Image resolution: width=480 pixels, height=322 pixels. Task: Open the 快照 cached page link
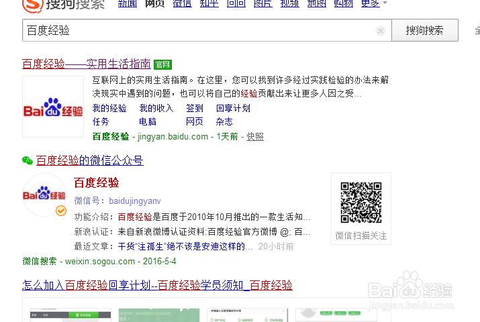[x=255, y=137]
